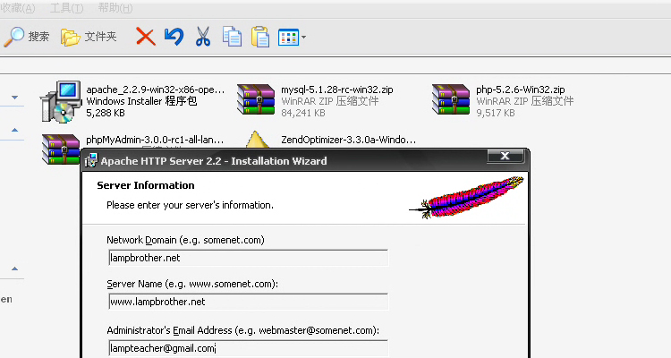
Task: Select the mysql-5.1.28-rc-win32.zip archive icon
Action: (256, 99)
